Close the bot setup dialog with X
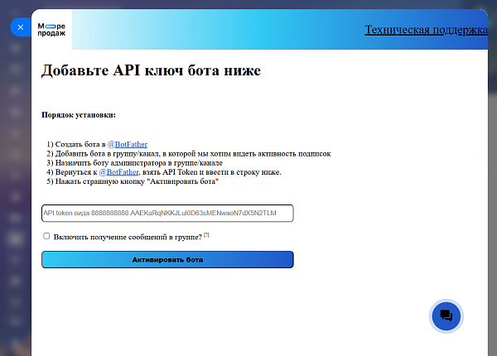The height and width of the screenshot is (356, 497). pyautogui.click(x=21, y=27)
